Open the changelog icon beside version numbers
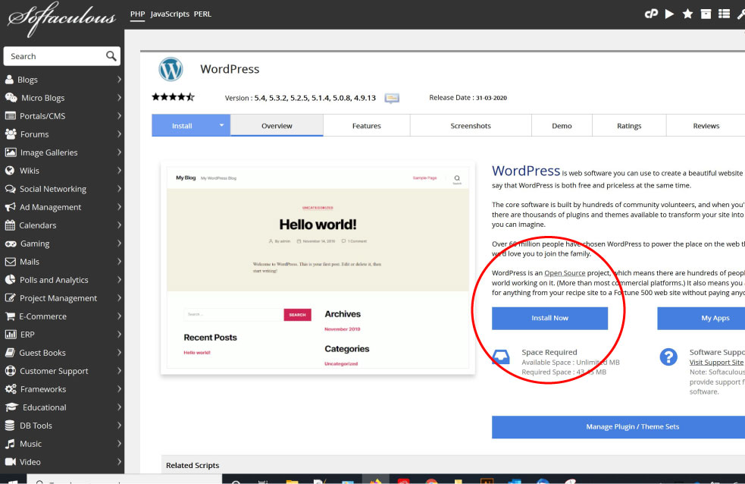745x484 pixels. (392, 98)
